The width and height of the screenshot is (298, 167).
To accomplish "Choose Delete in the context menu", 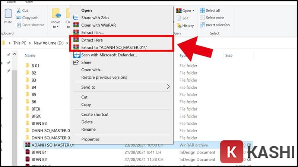I will 122,122.
